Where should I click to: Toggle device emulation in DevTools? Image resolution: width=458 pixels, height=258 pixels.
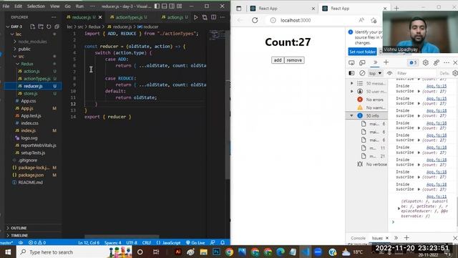(362, 62)
